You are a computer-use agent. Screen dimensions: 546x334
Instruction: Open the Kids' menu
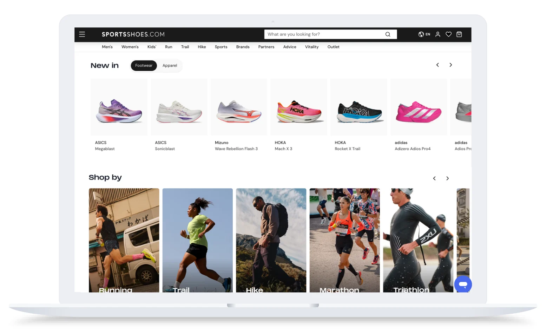152,47
